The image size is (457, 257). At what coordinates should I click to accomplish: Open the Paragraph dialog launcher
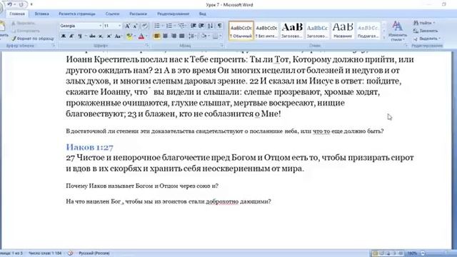click(x=222, y=46)
